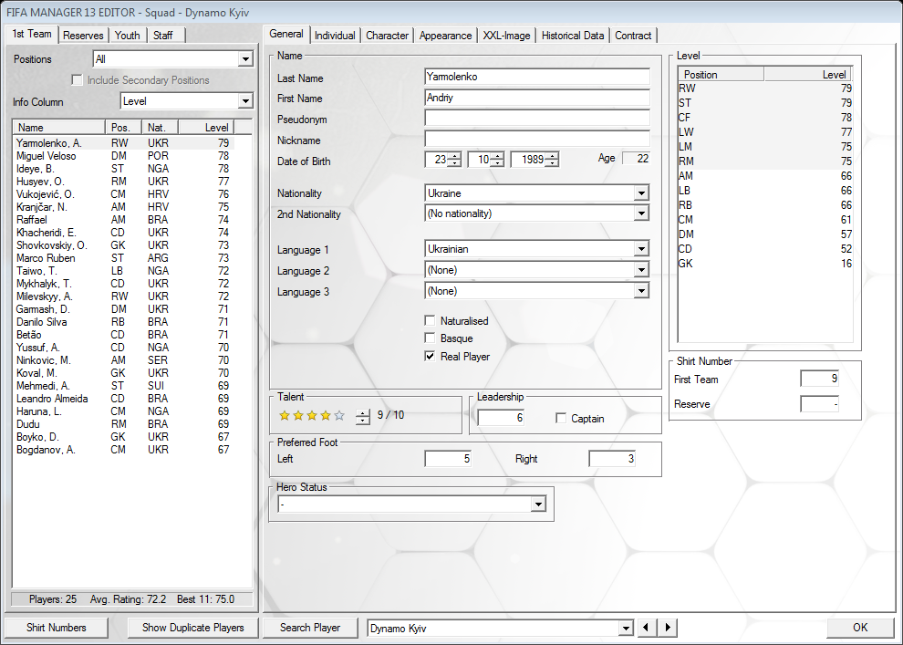Select the GK row in Level table
Screen dimensions: 903x645
pyautogui.click(x=765, y=264)
